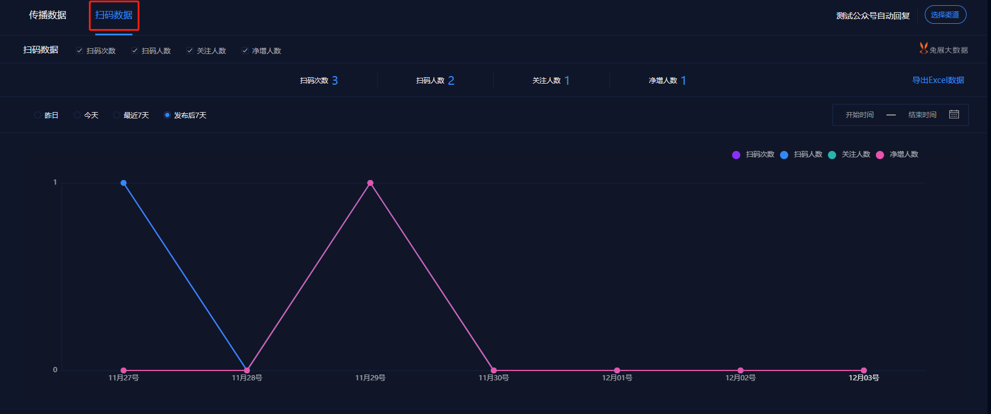Click the 11月29号 peak data point
This screenshot has width=991, height=414.
pyautogui.click(x=370, y=183)
